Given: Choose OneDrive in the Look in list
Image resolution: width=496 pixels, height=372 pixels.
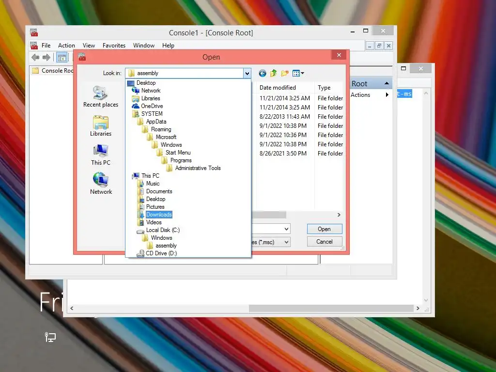Looking at the screenshot, I should (x=152, y=106).
